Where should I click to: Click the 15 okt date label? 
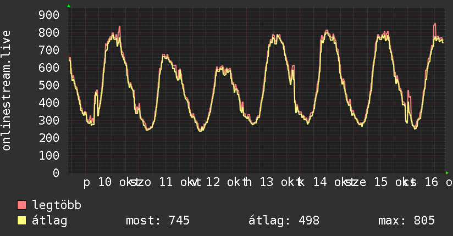[x=393, y=182]
